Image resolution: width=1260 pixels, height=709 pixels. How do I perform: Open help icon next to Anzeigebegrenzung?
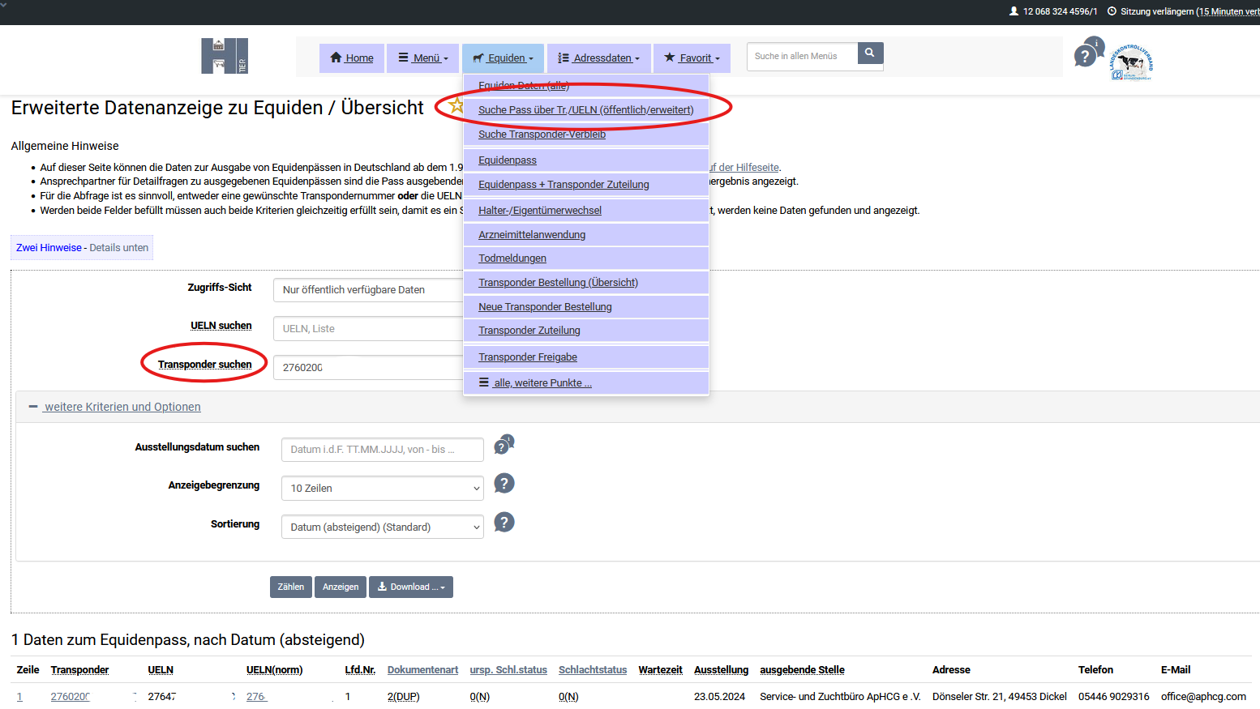point(504,484)
